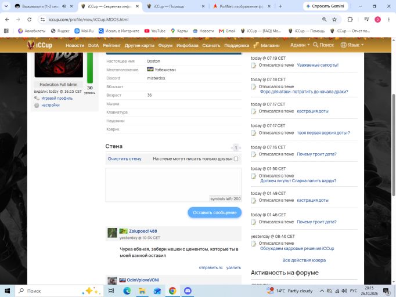Click the bookmark star icon in address bar
396x297 pixels.
coord(334,19)
